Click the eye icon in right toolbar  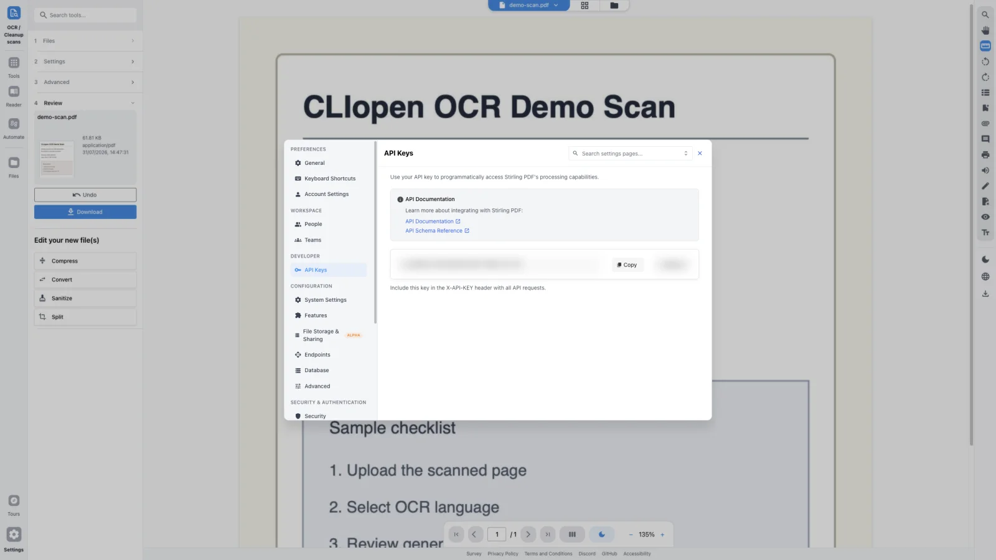985,217
